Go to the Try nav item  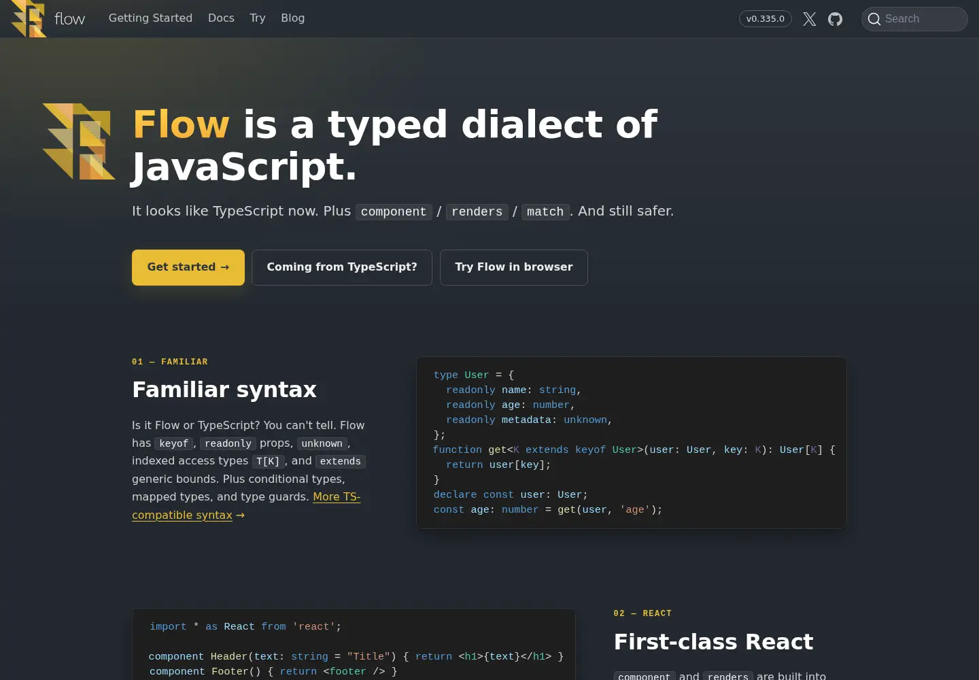point(258,18)
